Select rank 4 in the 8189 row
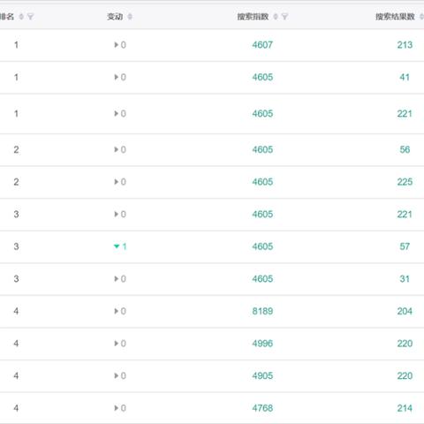This screenshot has height=424, width=424. tap(16, 311)
